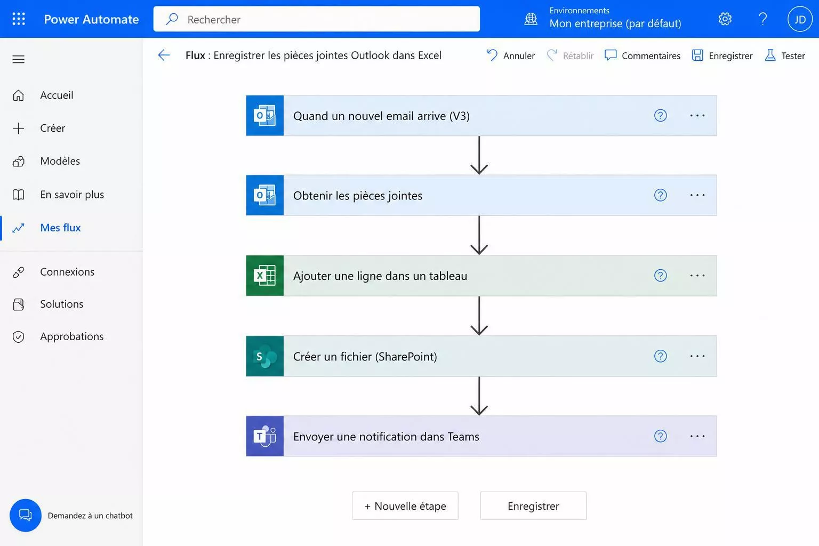This screenshot has width=819, height=546.
Task: Expand Quand un nouvel email arrive step
Action: 481,116
